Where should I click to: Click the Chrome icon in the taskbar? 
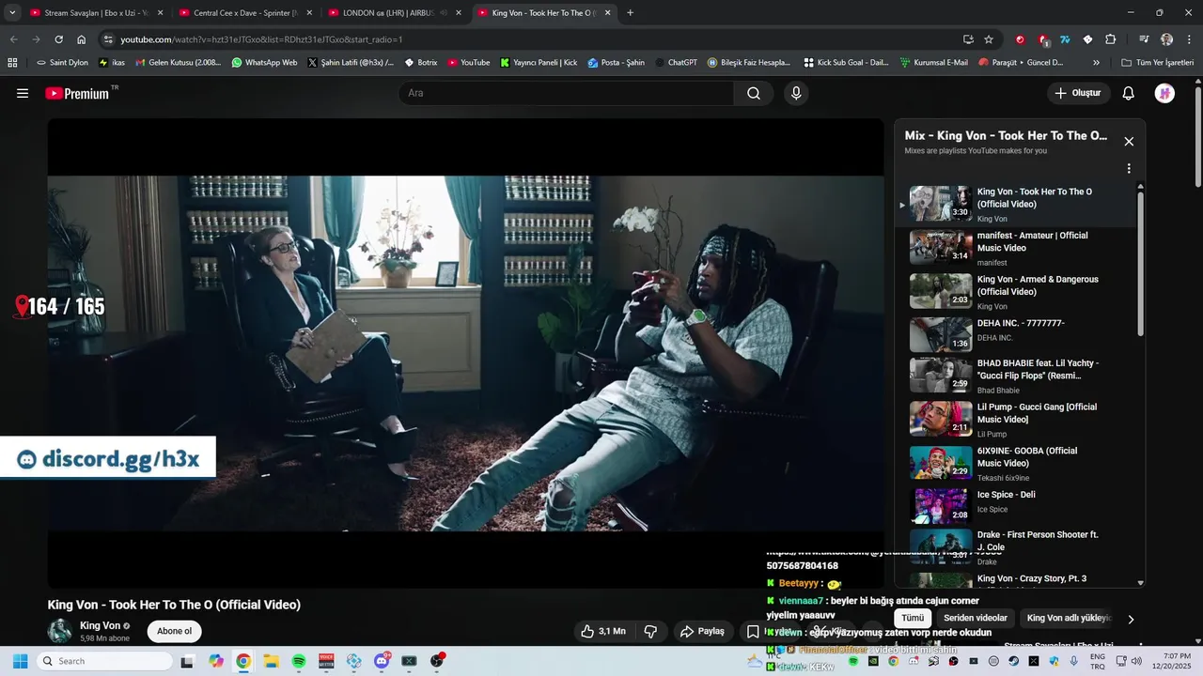243,661
